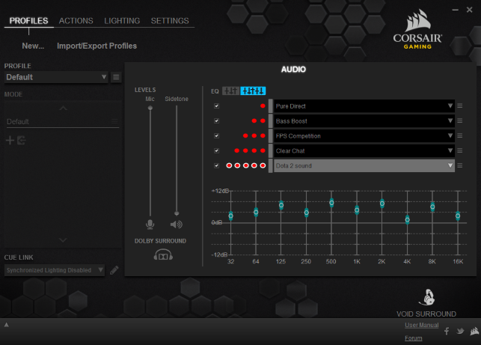
Task: Open the SETTINGS tab
Action: [x=170, y=20]
